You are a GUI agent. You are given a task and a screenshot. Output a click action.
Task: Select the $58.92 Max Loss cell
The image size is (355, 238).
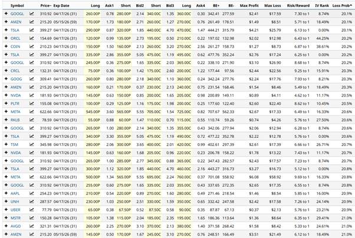point(275,177)
